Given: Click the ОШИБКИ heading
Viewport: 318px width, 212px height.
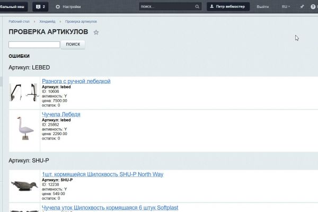Looking at the screenshot, I should coord(19,56).
